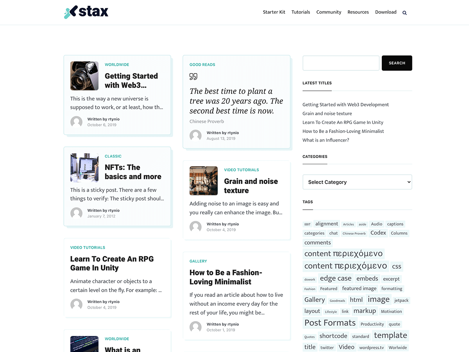Click rtynio's avatar on the Web3 post
Image resolution: width=469 pixels, height=352 pixels.
pyautogui.click(x=76, y=122)
